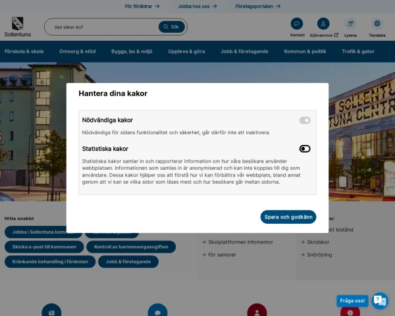Click the arrow icon next to Skridskor
395x316 pixels.
point(303,242)
